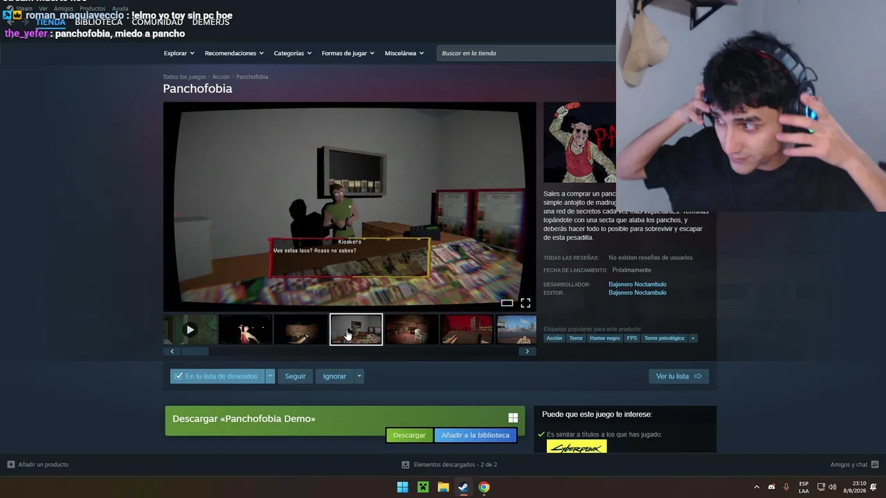Open the Panchofobia breadcrumb link

tap(252, 77)
